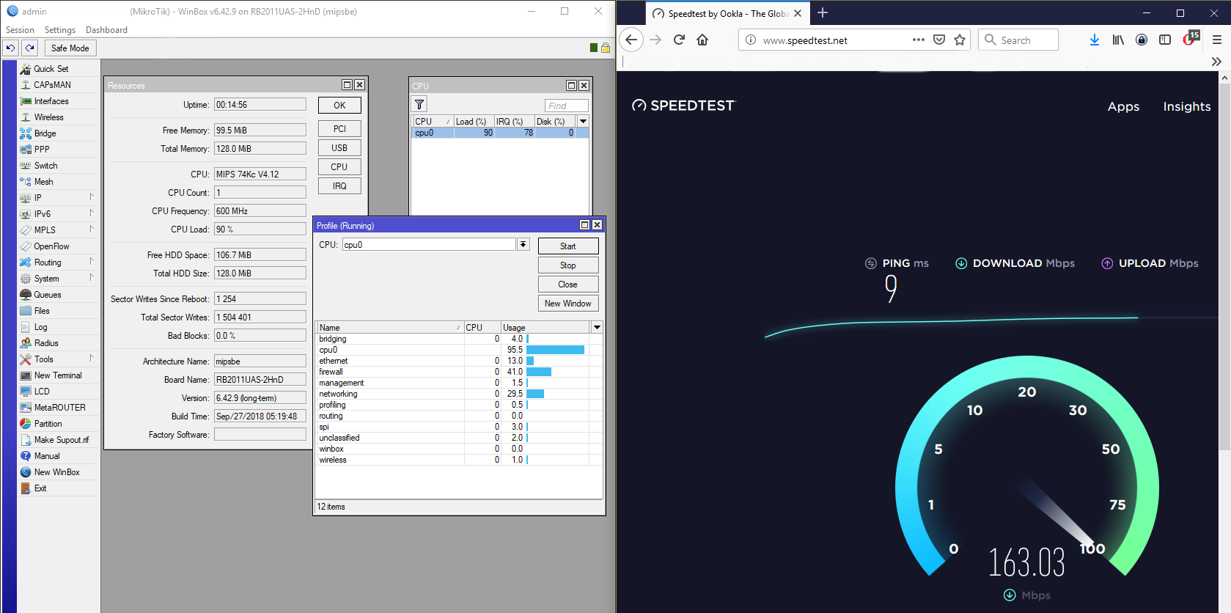
Task: Open Interfaces in sidebar
Action: click(x=51, y=101)
